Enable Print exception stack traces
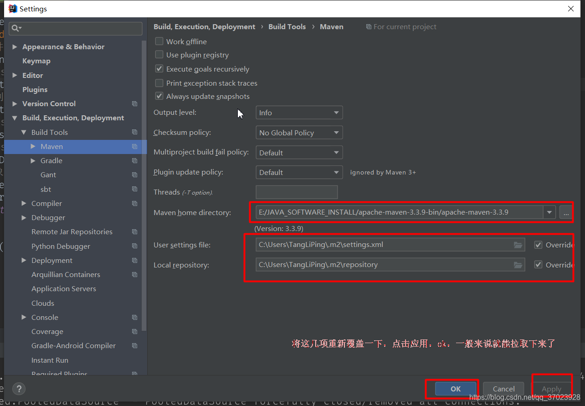The width and height of the screenshot is (585, 406). click(159, 83)
